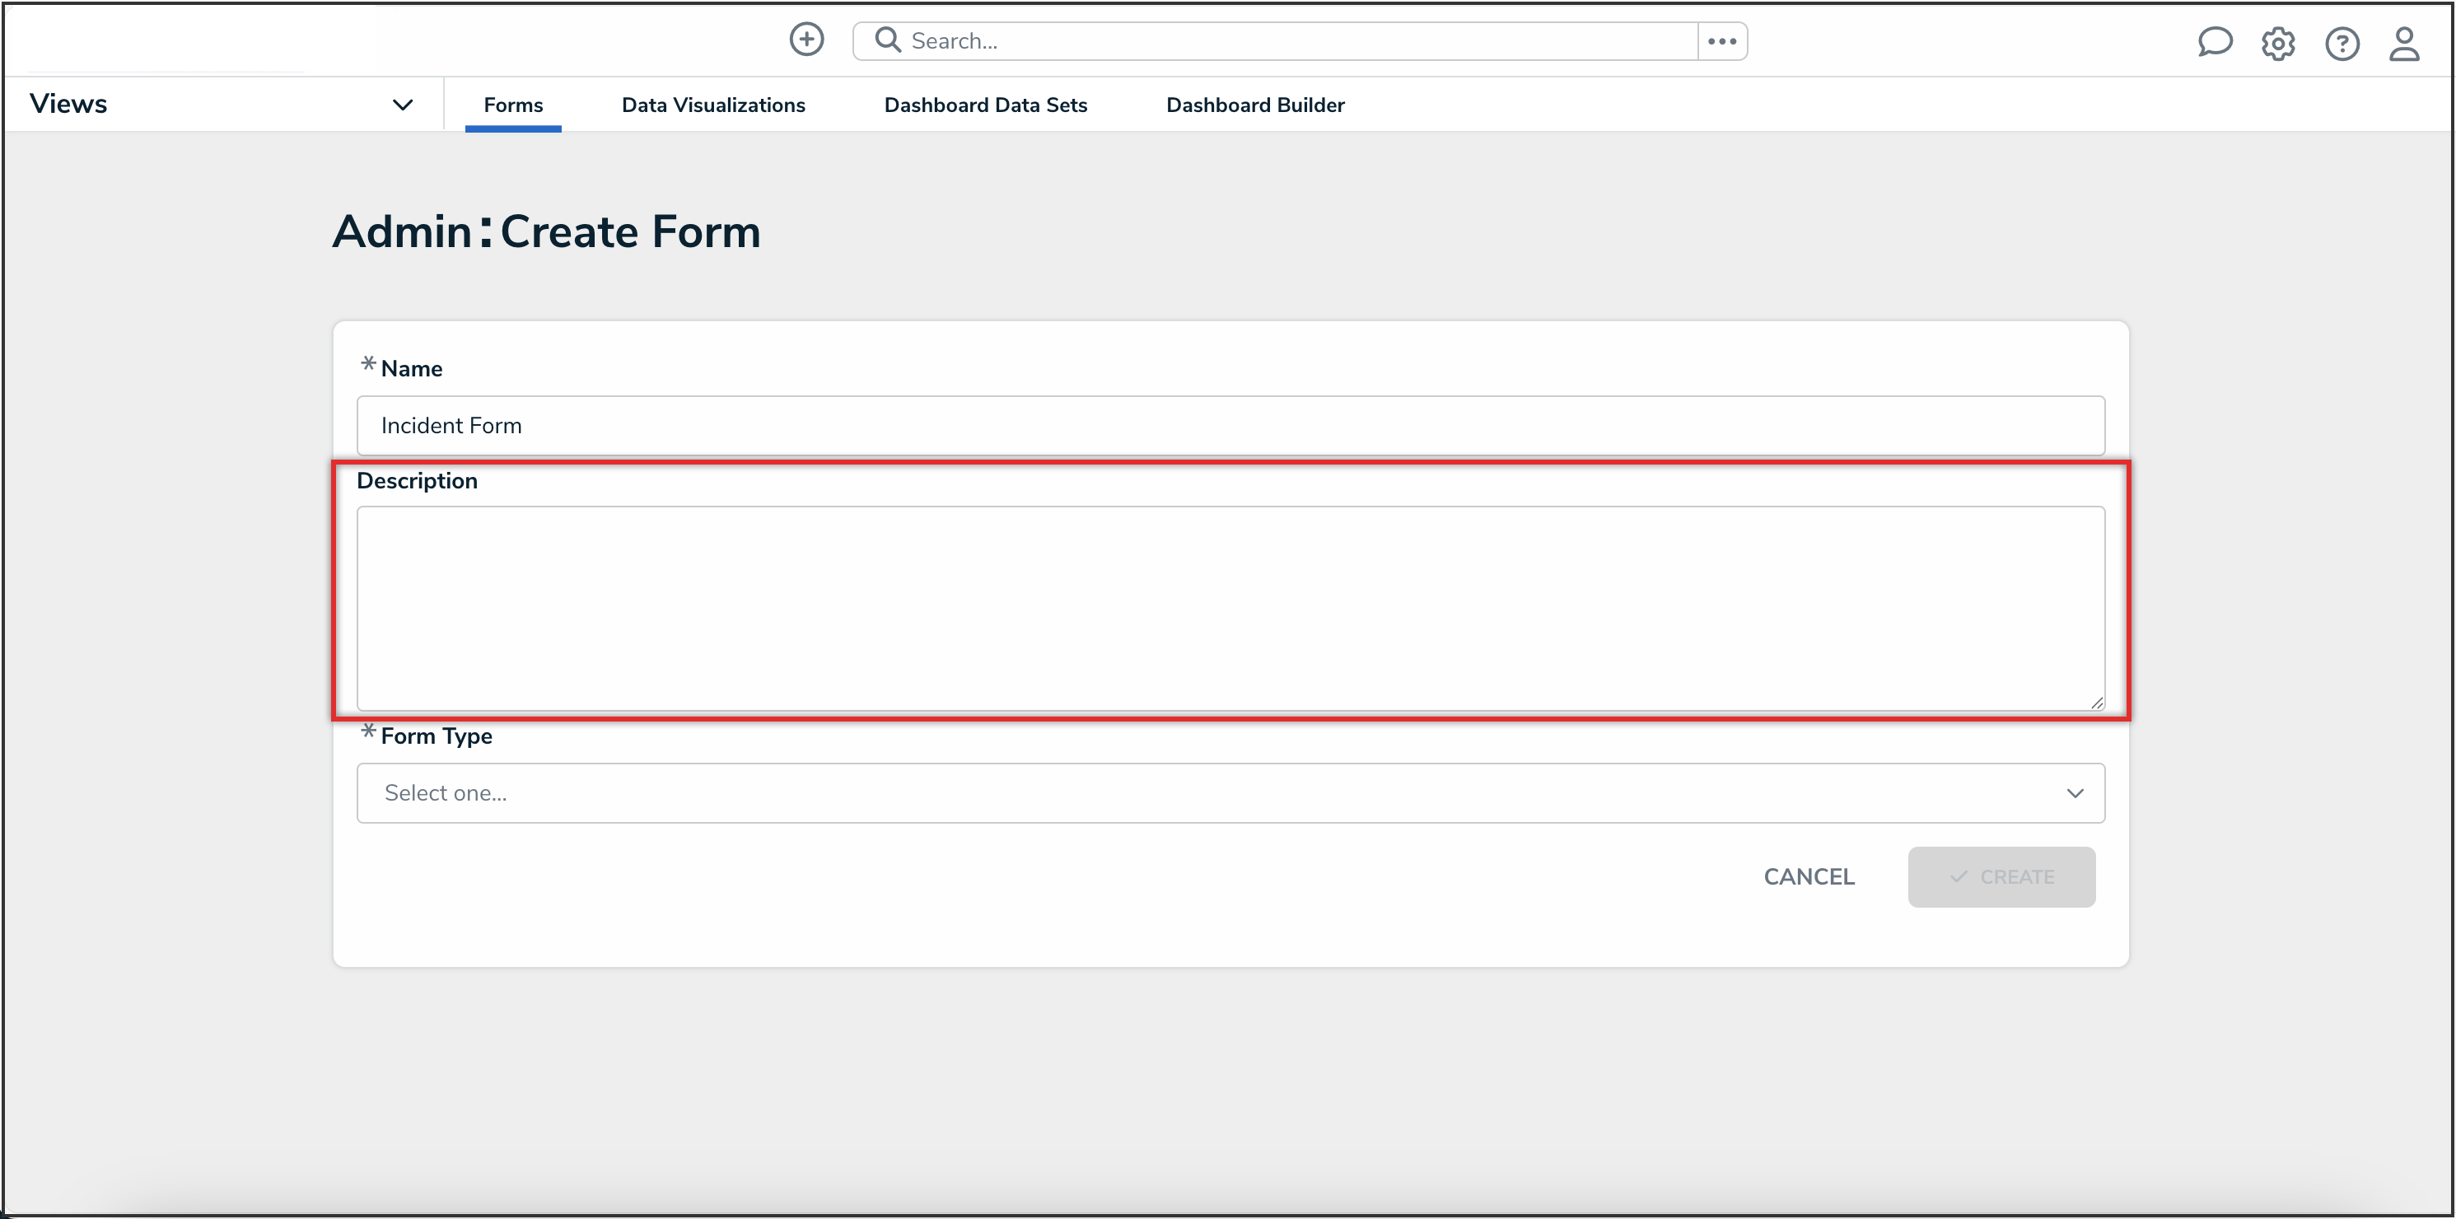
Task: Open the settings gear icon
Action: tap(2278, 43)
